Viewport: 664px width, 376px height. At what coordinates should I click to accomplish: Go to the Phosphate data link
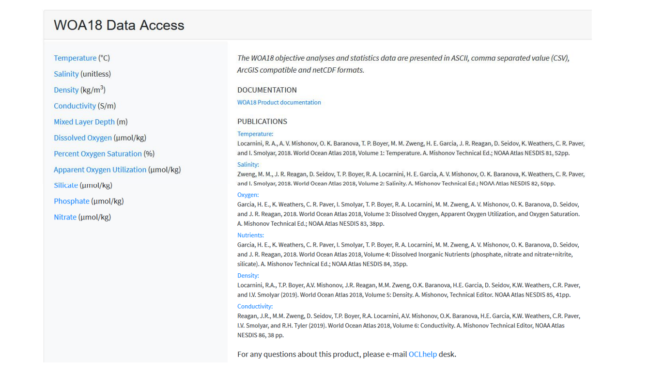point(72,202)
